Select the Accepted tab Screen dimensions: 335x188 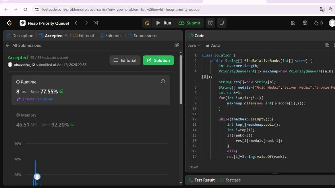click(x=51, y=36)
